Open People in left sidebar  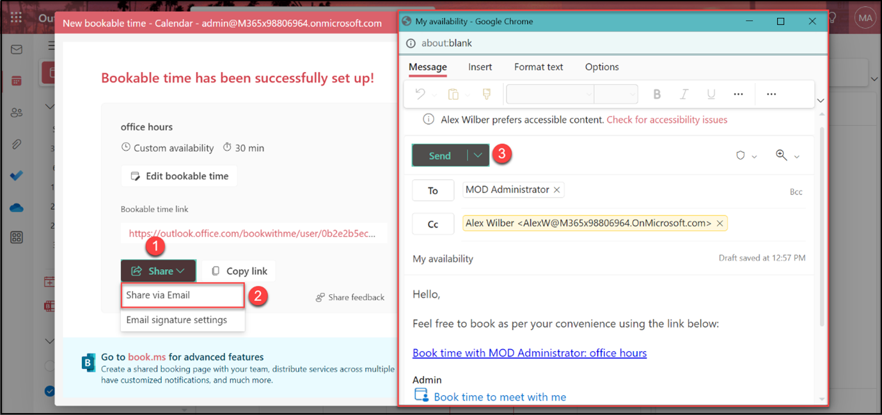(x=17, y=113)
